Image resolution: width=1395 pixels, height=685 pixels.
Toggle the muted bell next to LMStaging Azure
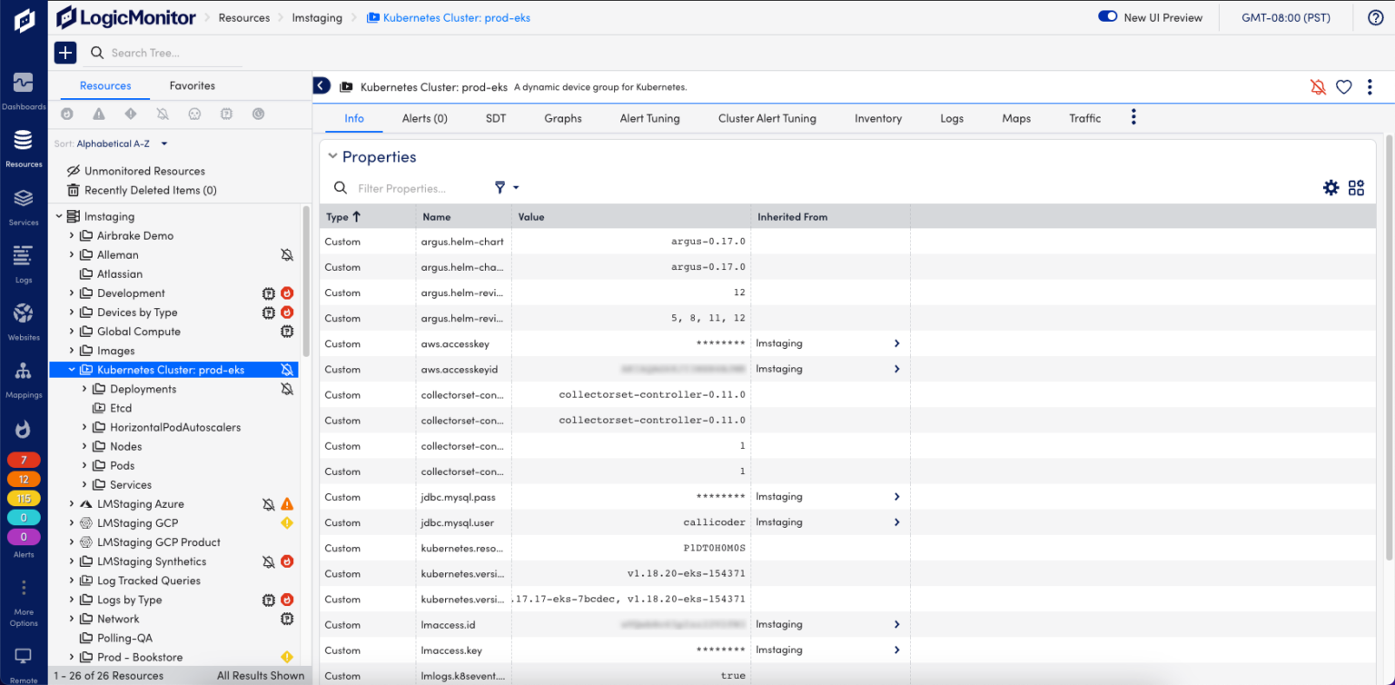[269, 503]
